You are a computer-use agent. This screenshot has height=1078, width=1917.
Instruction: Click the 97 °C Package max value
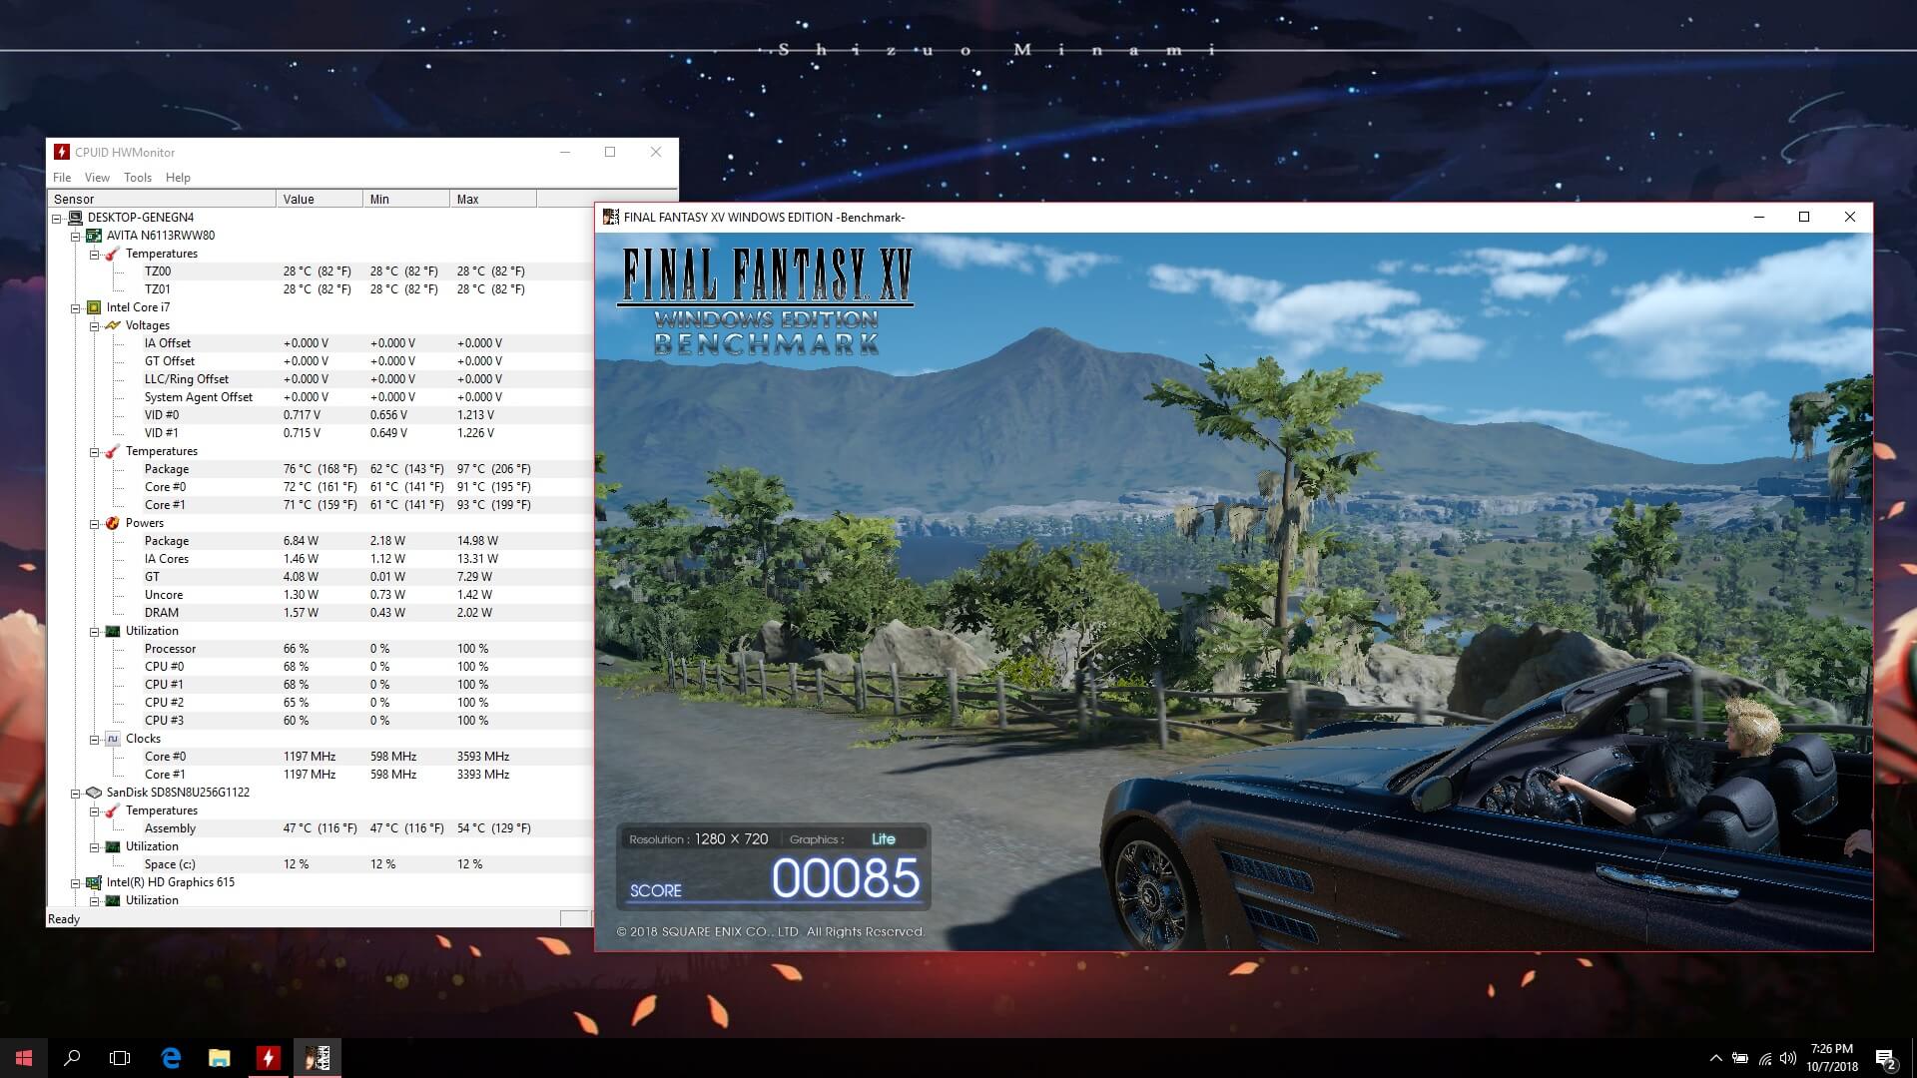click(493, 469)
